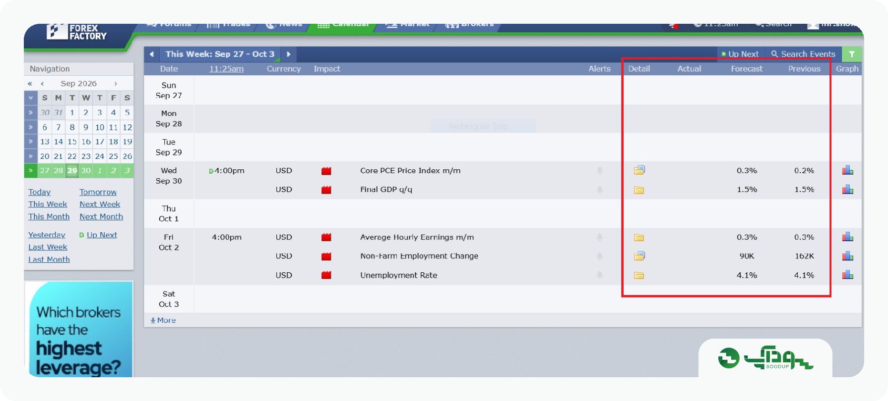This screenshot has height=401, width=888.
Task: Open Search Events
Action: (x=803, y=54)
